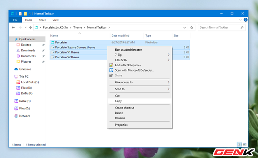Sort by the Size column header
The height and width of the screenshot is (158, 258).
point(176,36)
